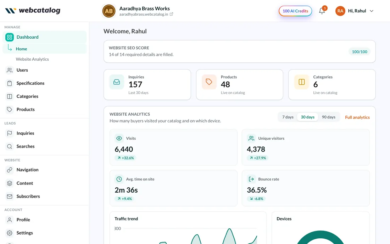Click the Inquiries card inbox icon
This screenshot has width=390, height=244.
coord(117,82)
